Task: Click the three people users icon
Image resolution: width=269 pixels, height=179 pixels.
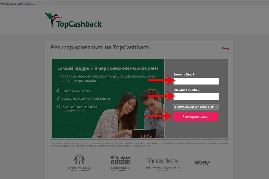Action: pyautogui.click(x=79, y=159)
